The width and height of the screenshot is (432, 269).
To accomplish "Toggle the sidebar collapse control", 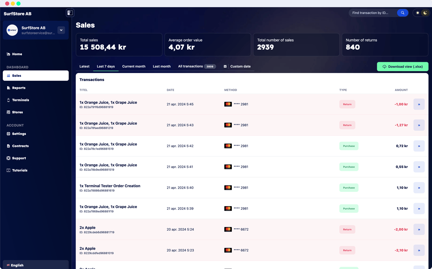I will click(x=70, y=13).
